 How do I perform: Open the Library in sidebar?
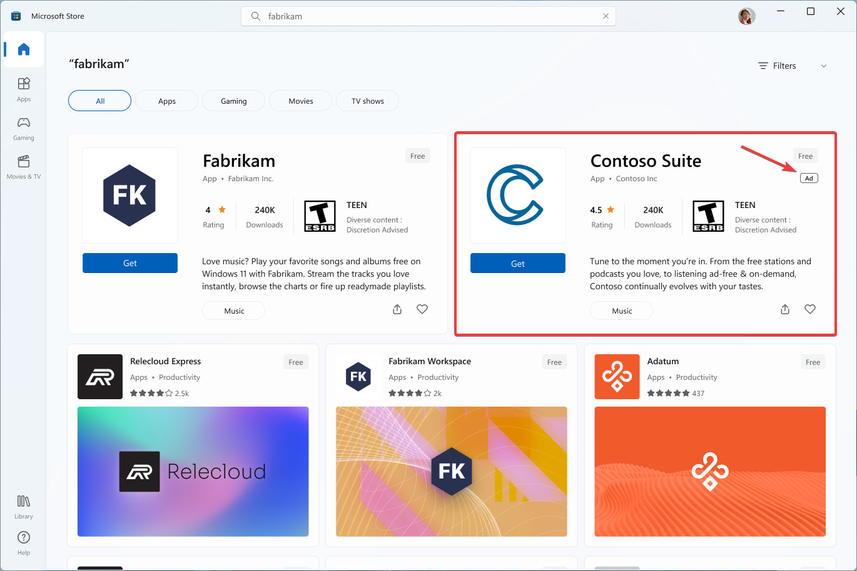point(24,507)
